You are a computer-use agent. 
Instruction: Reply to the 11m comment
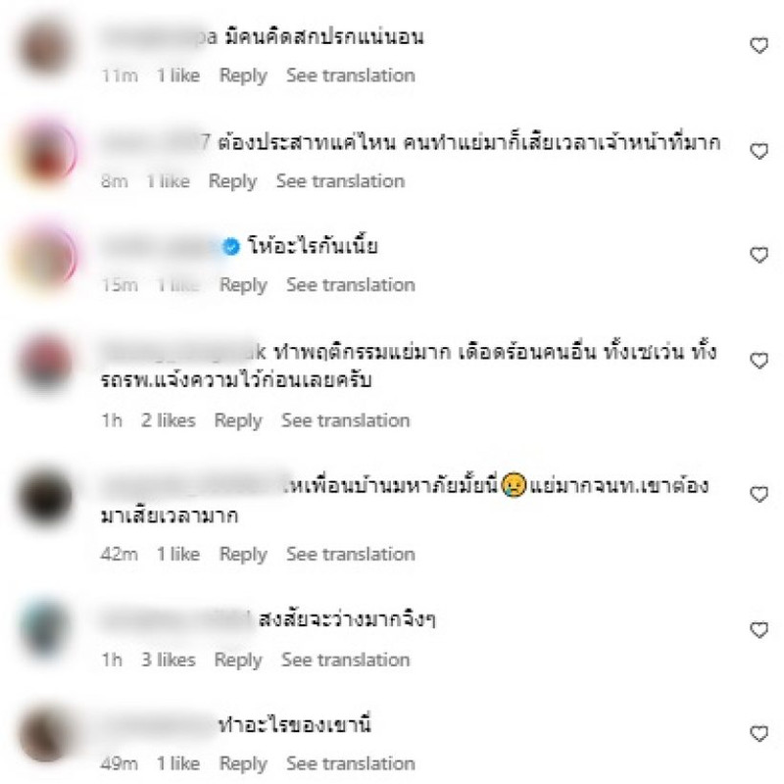pyautogui.click(x=243, y=75)
